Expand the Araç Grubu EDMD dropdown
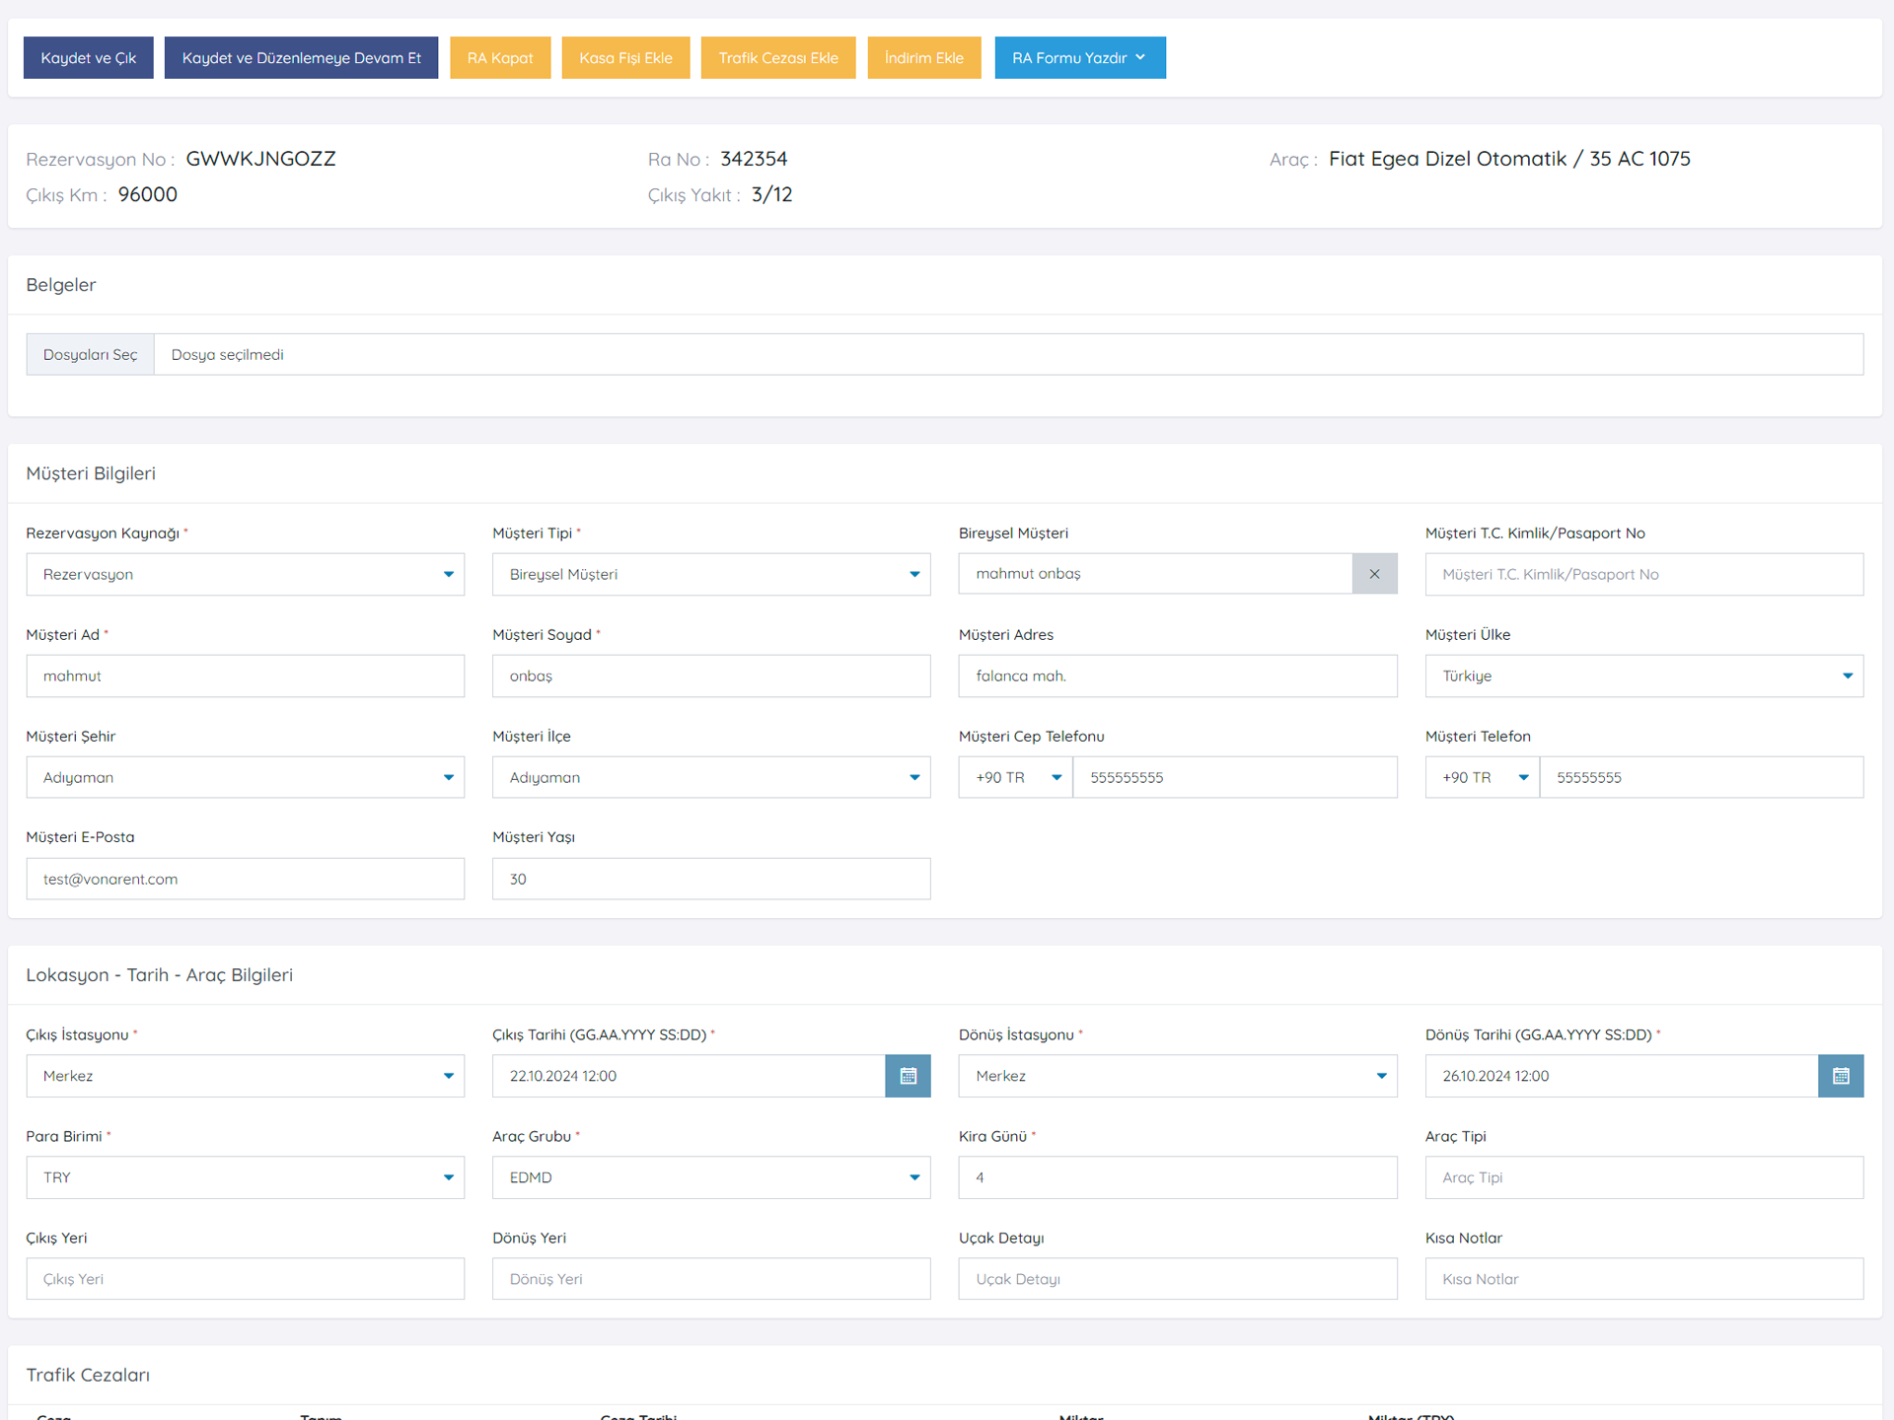Screen dimensions: 1894x1420 click(710, 1177)
